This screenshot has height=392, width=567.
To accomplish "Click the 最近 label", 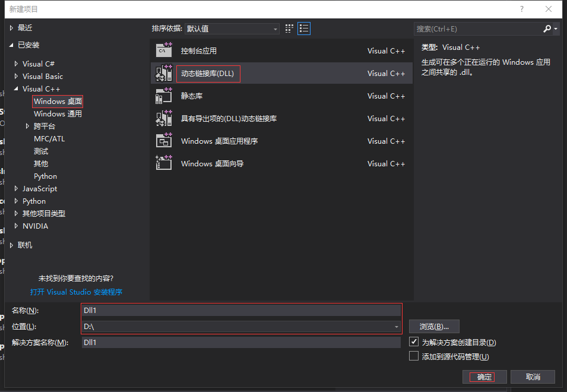I will point(25,28).
